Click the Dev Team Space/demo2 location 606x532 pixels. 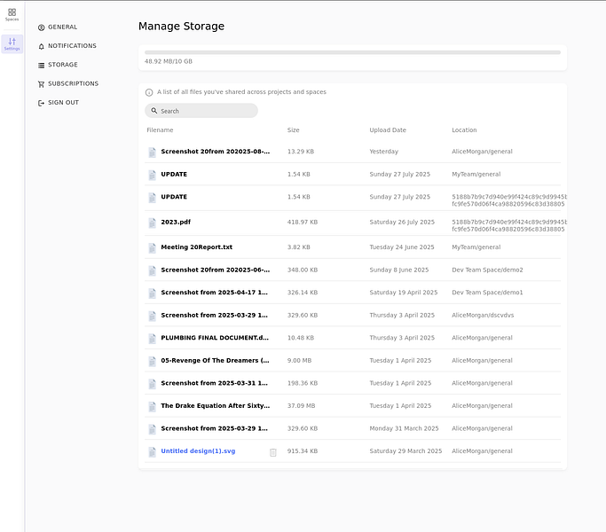[x=487, y=270]
